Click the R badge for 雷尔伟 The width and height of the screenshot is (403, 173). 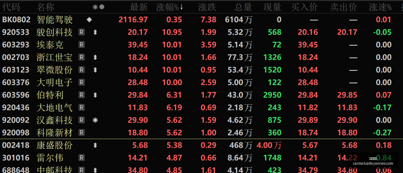[x=81, y=158]
